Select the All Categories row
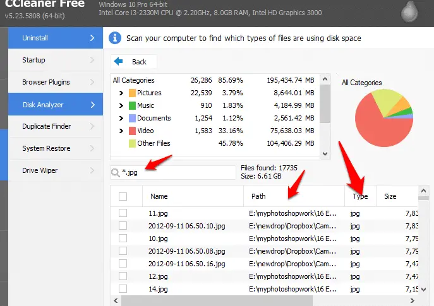Viewport: 434px width, 306px height. [215, 80]
